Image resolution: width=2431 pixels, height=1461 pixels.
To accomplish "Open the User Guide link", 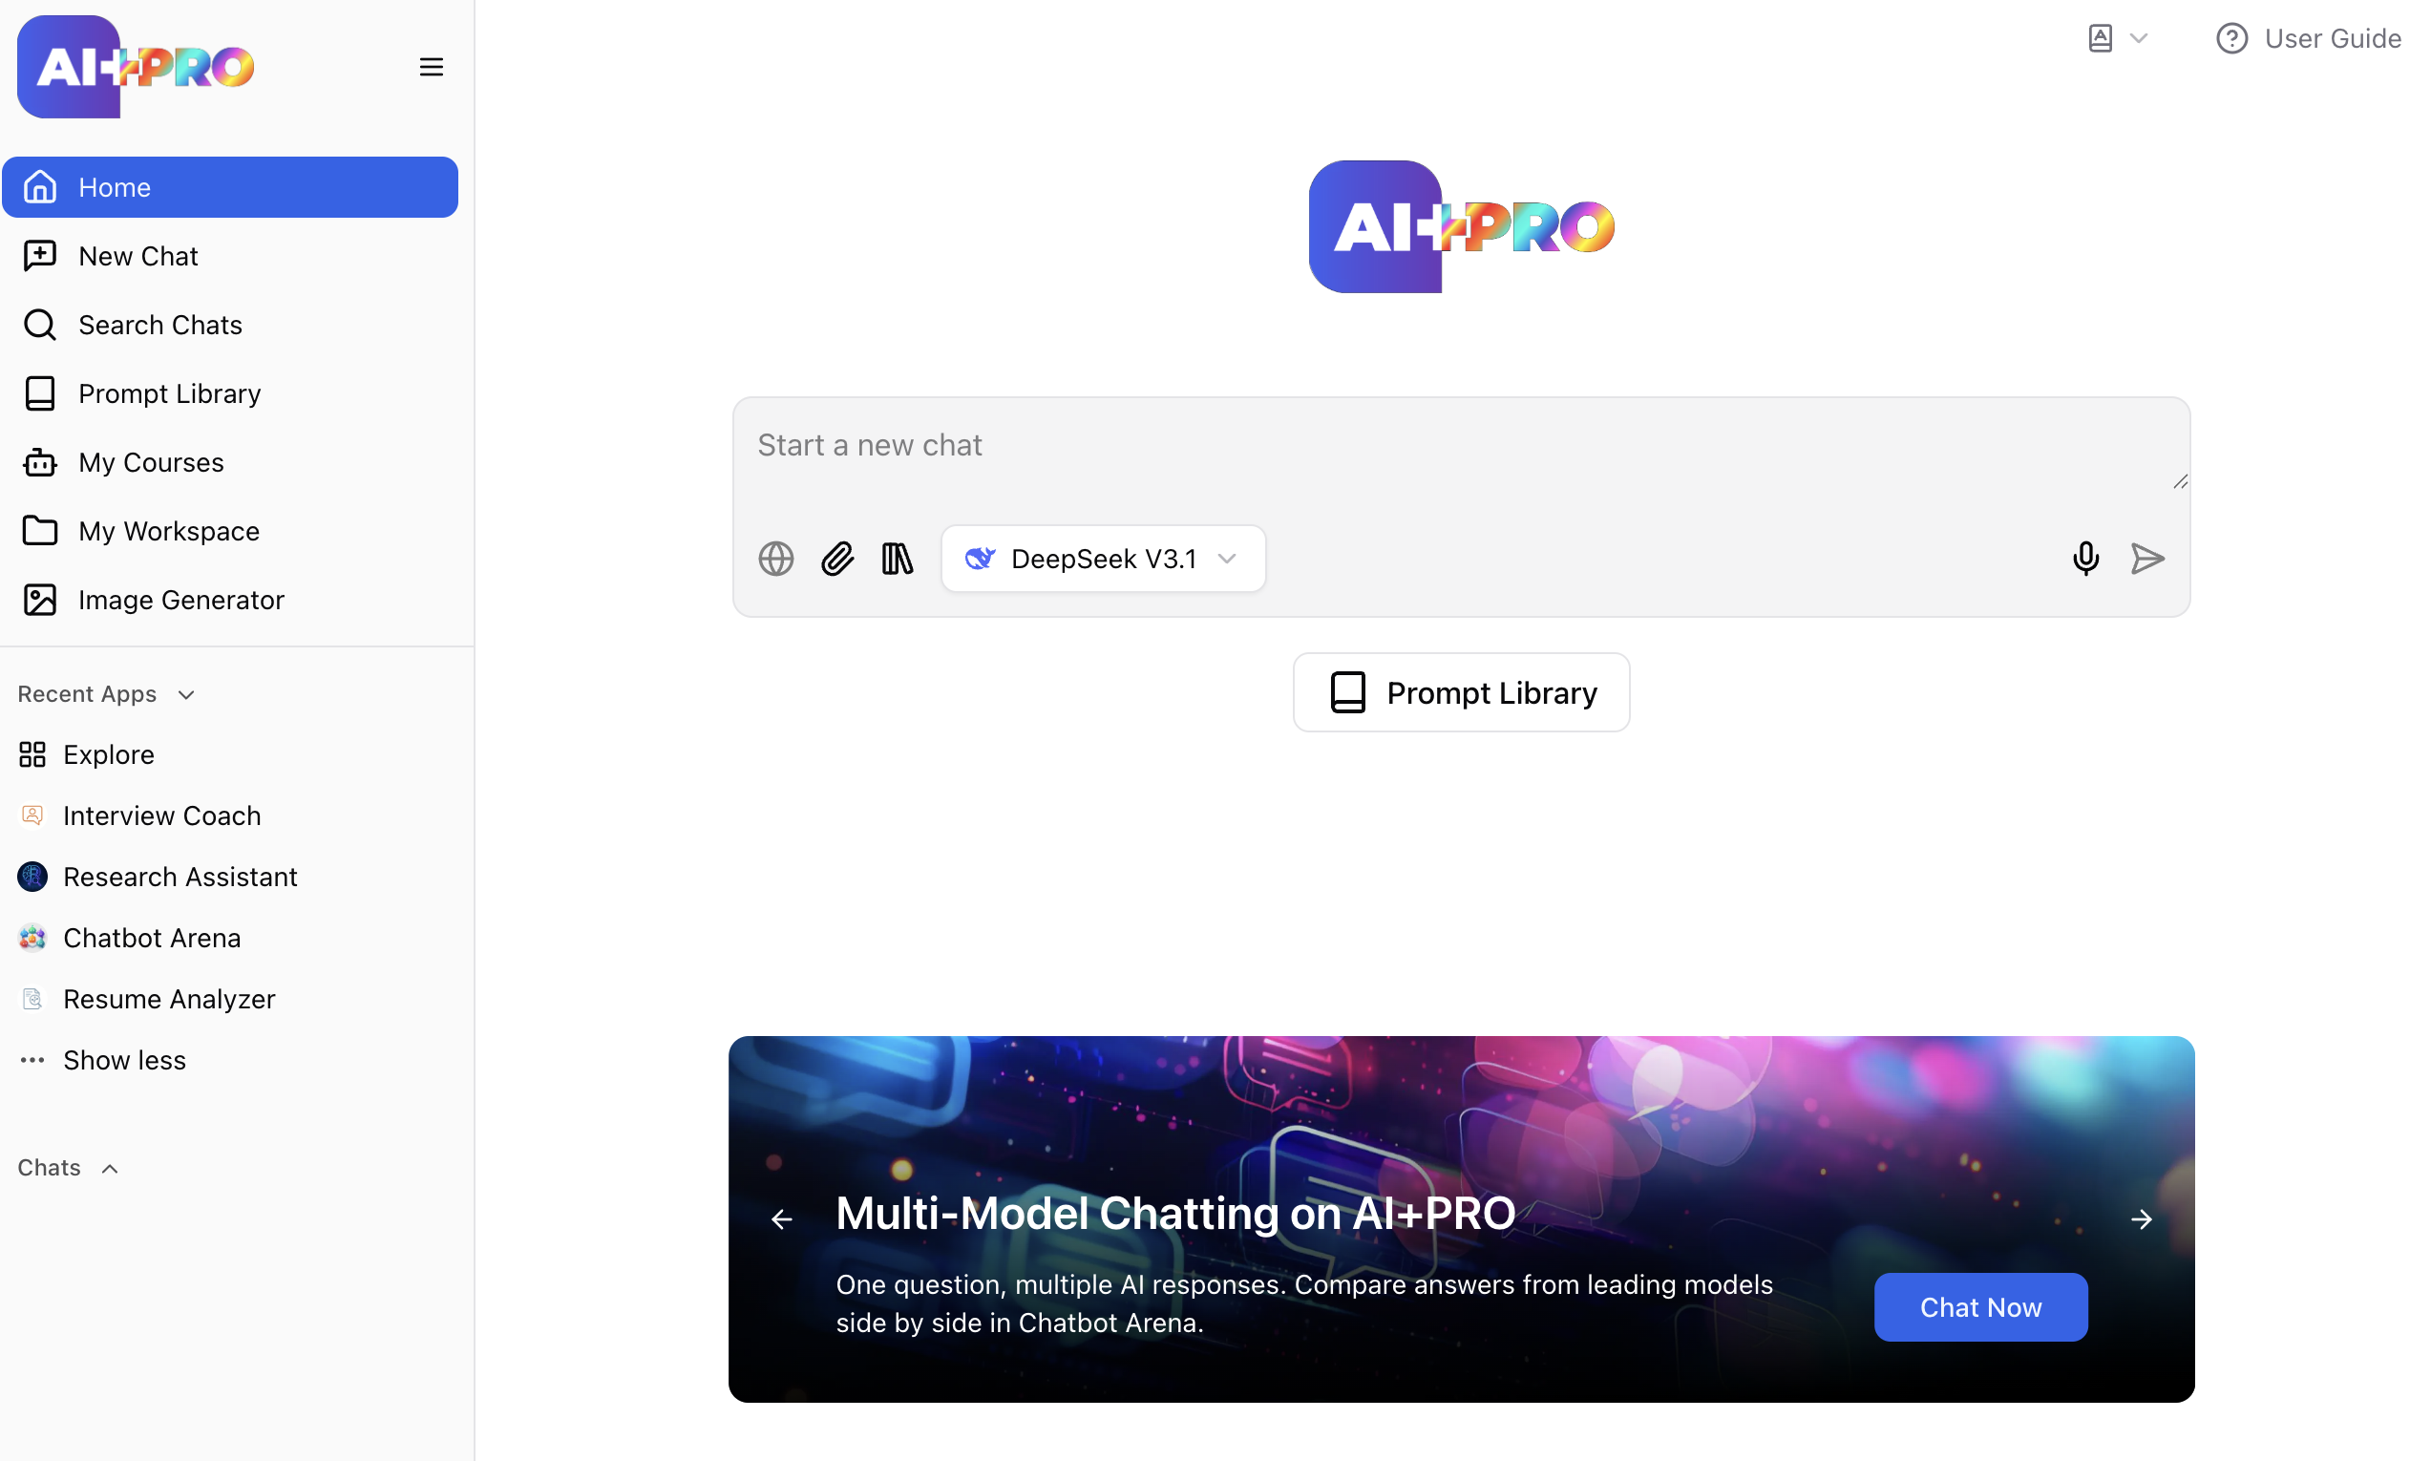I will [x=2307, y=38].
